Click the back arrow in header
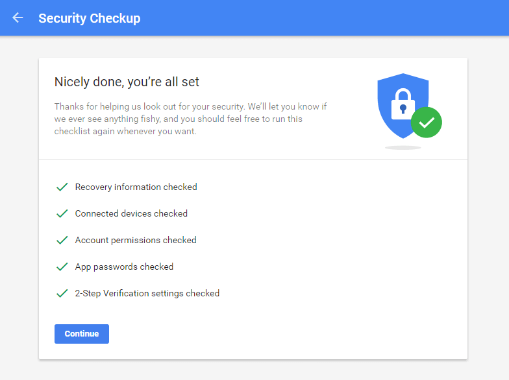 pyautogui.click(x=18, y=18)
